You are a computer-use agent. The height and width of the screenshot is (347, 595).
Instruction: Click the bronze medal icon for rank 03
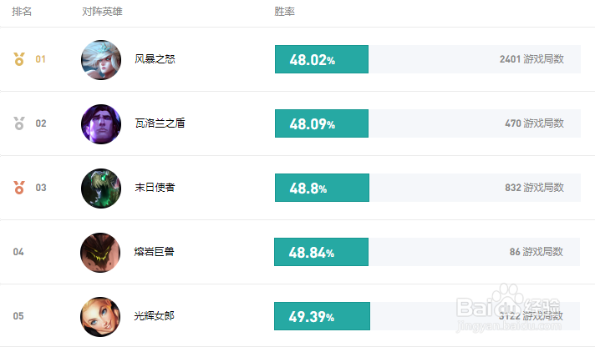[19, 188]
